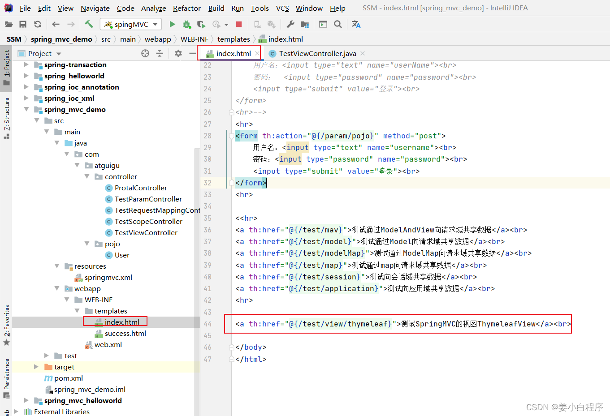Open the Refactor menu

[186, 8]
